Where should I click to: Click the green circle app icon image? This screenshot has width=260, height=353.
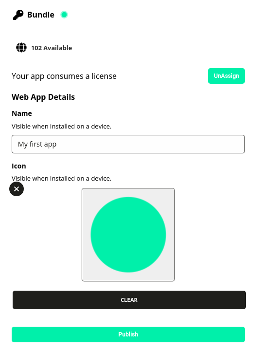coord(128,235)
